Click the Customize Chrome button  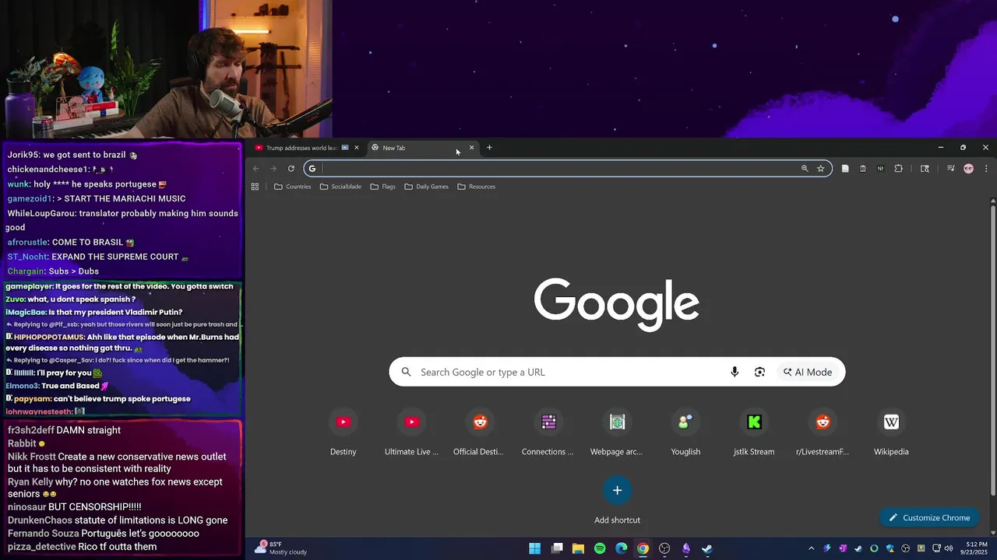click(930, 518)
